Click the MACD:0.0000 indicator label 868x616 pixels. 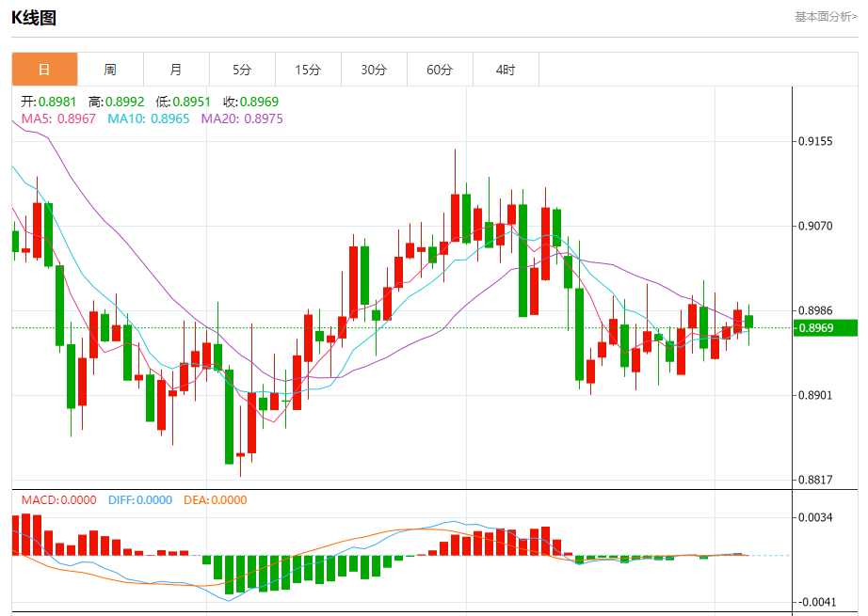click(58, 500)
